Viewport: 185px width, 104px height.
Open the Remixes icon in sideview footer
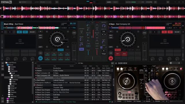tap(125, 101)
